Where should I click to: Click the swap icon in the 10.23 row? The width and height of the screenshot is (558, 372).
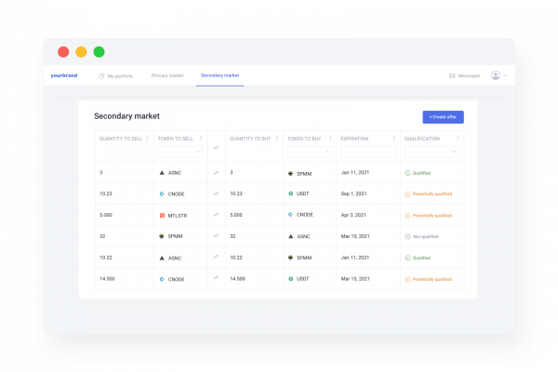pyautogui.click(x=216, y=194)
